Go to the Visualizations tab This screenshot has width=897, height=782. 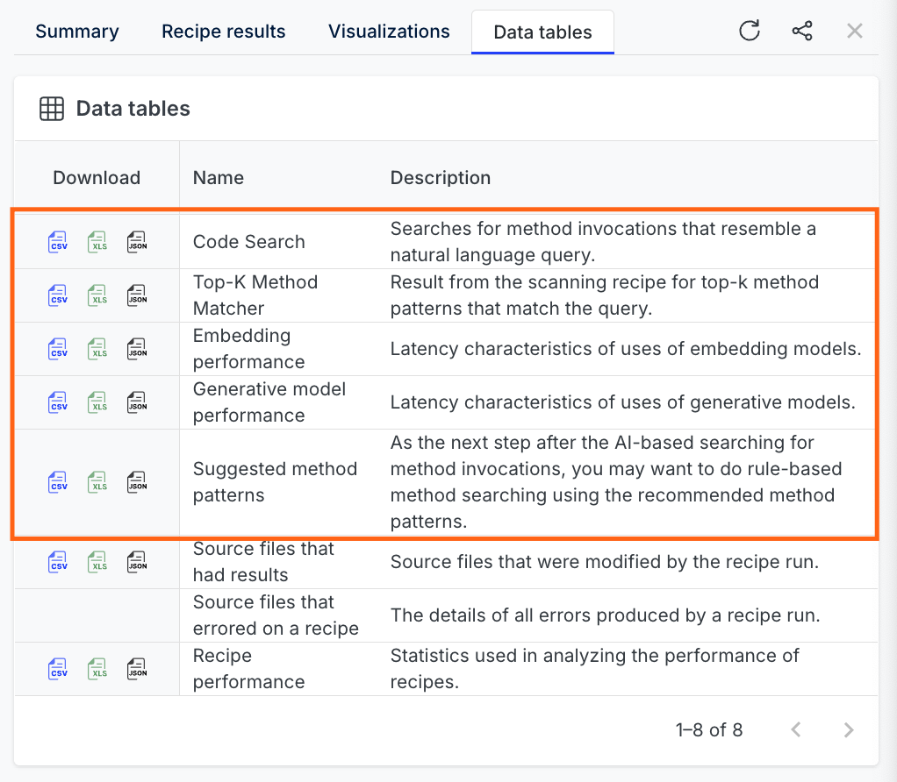(389, 32)
